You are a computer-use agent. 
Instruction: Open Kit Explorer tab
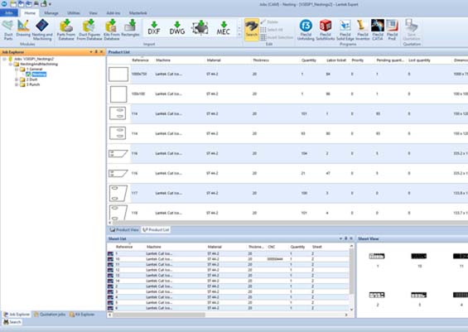click(x=82, y=315)
